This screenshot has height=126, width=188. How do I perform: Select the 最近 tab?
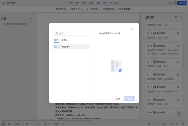[x=56, y=40]
